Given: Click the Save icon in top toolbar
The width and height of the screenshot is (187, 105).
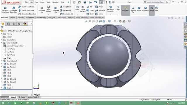Looking at the screenshot, I should 85,2.
